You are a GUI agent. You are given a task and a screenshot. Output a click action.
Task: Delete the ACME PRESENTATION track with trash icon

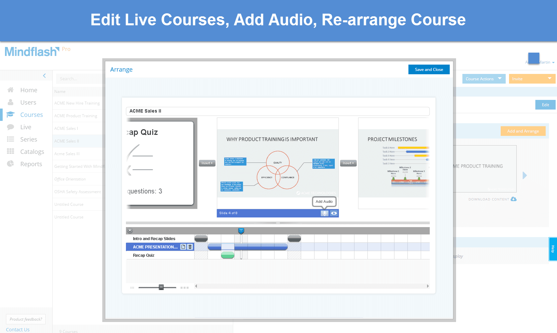pos(190,247)
